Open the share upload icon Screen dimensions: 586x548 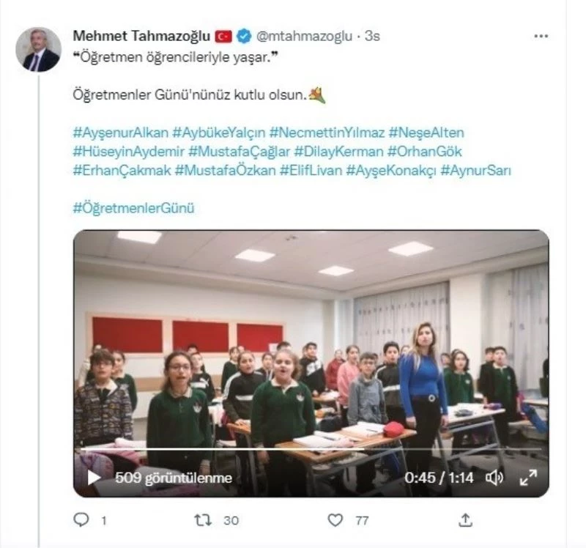(x=465, y=520)
